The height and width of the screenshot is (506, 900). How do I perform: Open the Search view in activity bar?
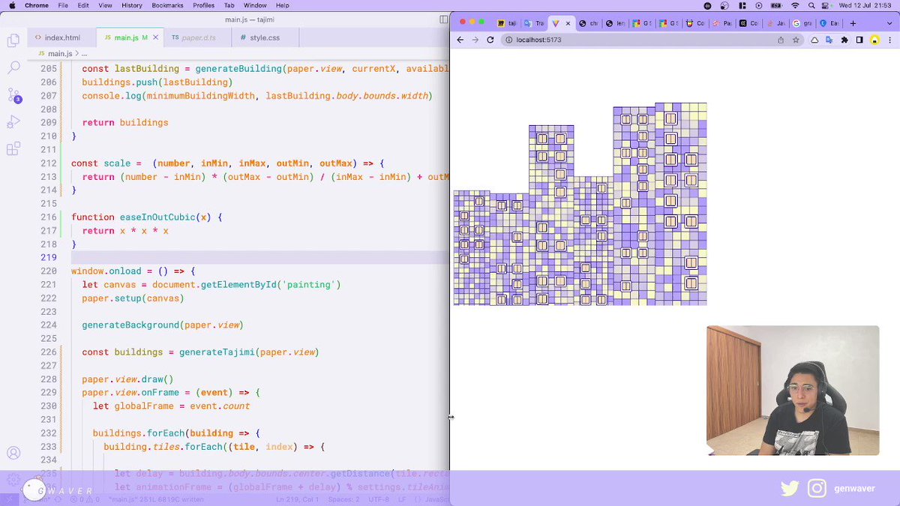13,68
